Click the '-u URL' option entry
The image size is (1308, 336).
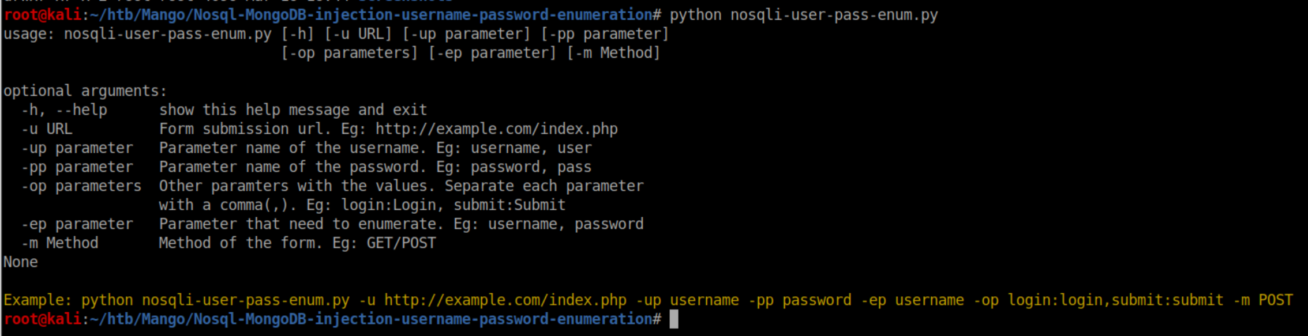coord(47,129)
